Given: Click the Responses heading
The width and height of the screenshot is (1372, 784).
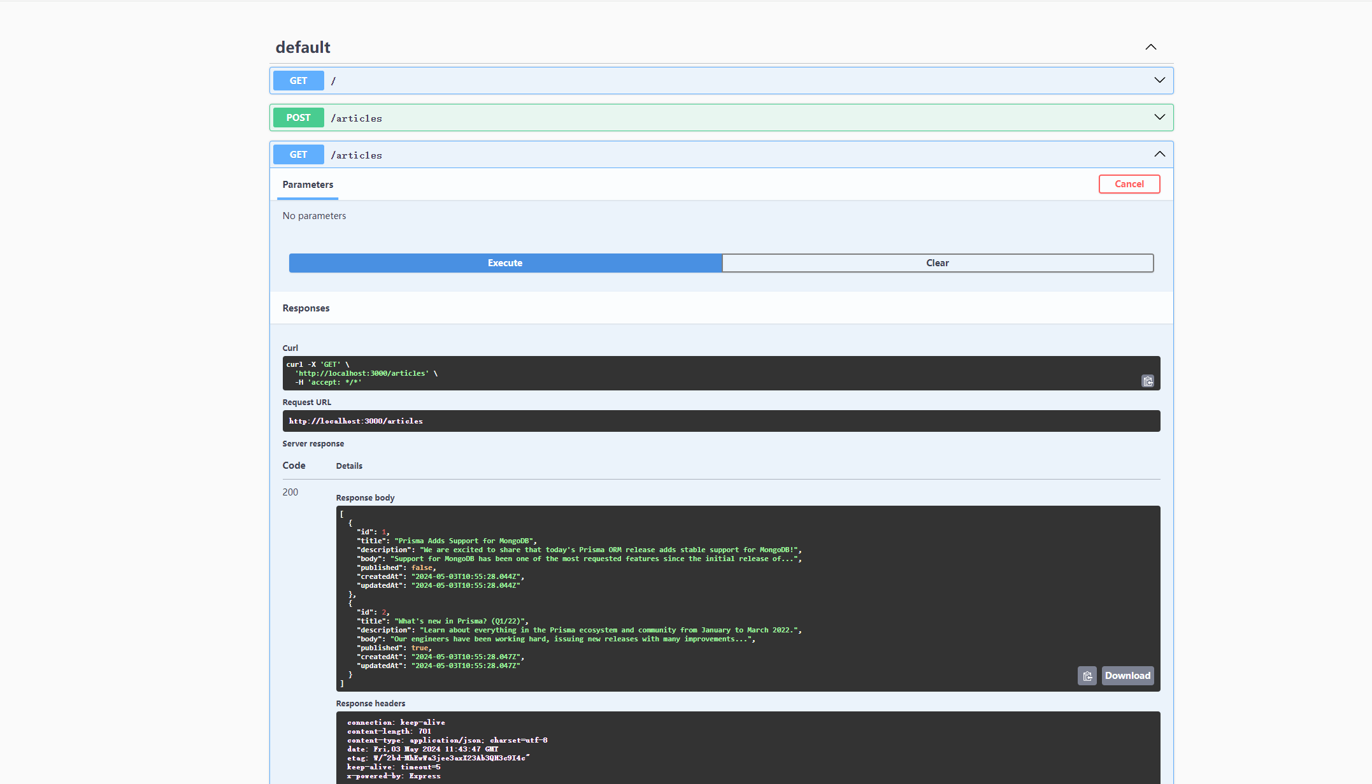Looking at the screenshot, I should (x=306, y=308).
